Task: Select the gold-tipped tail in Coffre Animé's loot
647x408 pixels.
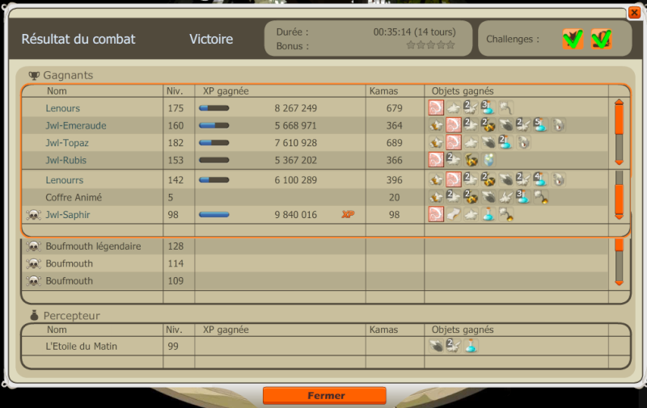Action: (x=540, y=197)
